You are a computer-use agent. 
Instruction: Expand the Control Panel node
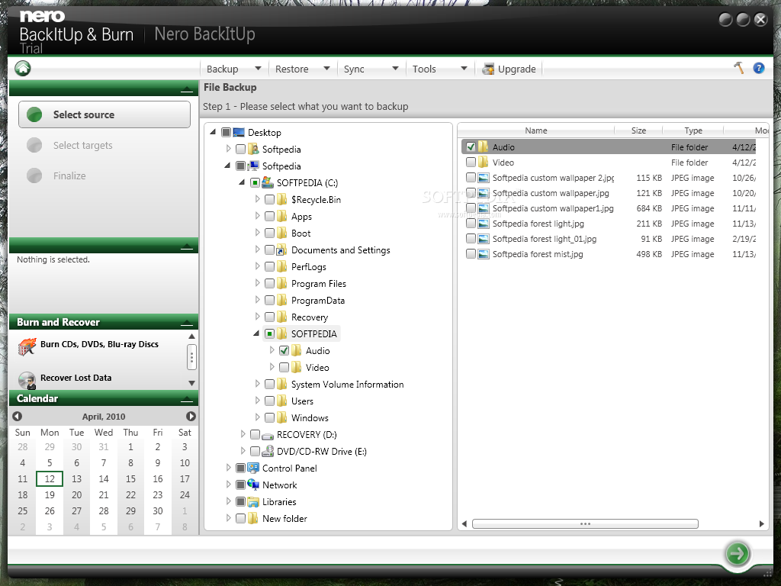228,468
